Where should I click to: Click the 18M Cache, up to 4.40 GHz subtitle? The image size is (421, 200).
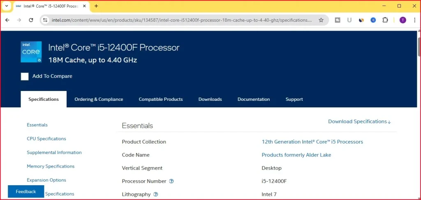coord(93,60)
